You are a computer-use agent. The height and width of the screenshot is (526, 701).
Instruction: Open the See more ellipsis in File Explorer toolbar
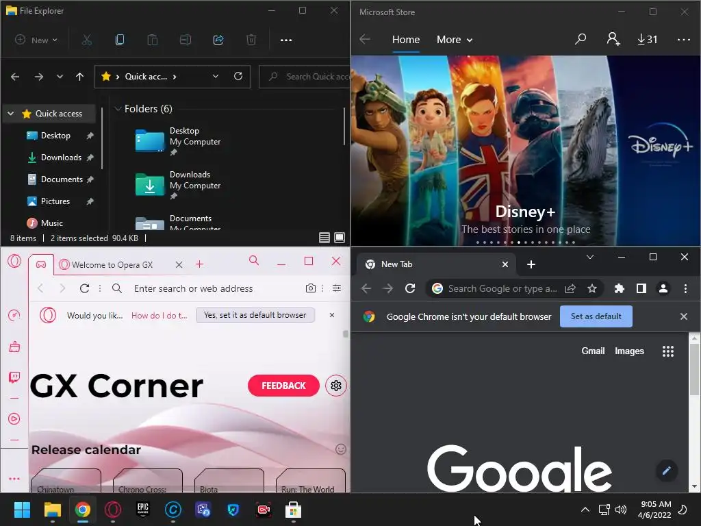[x=286, y=40]
